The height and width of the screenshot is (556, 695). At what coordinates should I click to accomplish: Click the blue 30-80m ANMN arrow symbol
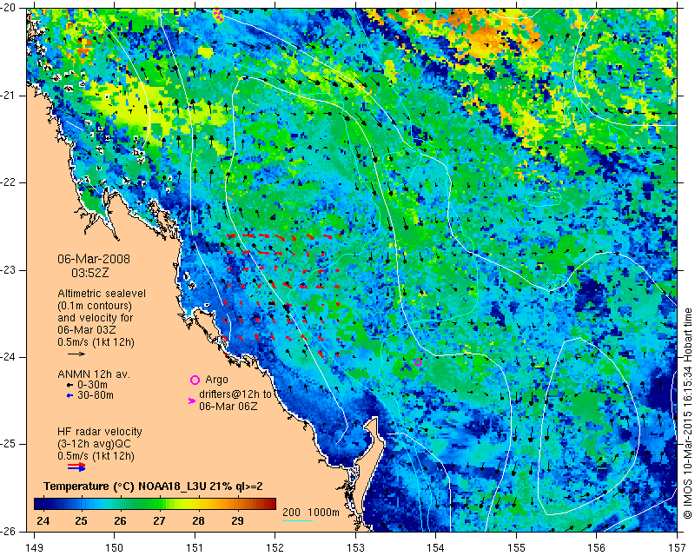[69, 395]
